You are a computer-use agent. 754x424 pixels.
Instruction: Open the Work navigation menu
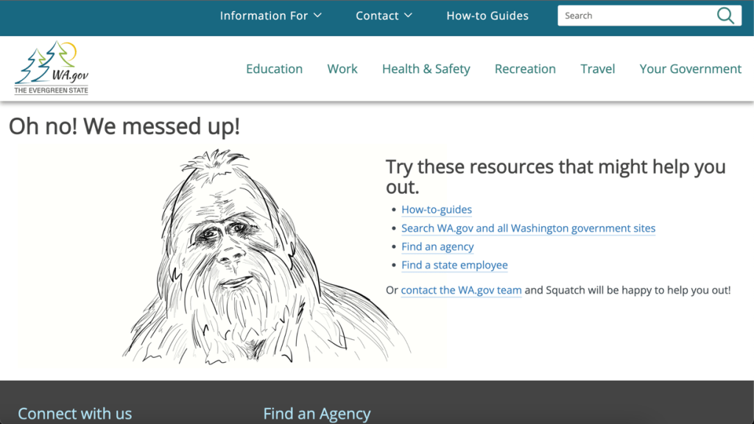(x=342, y=68)
